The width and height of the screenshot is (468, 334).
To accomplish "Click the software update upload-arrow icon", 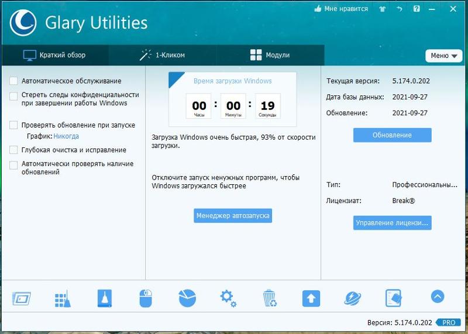I will coord(311,298).
